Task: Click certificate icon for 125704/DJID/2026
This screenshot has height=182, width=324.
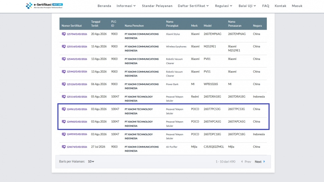Action: [x=64, y=34]
